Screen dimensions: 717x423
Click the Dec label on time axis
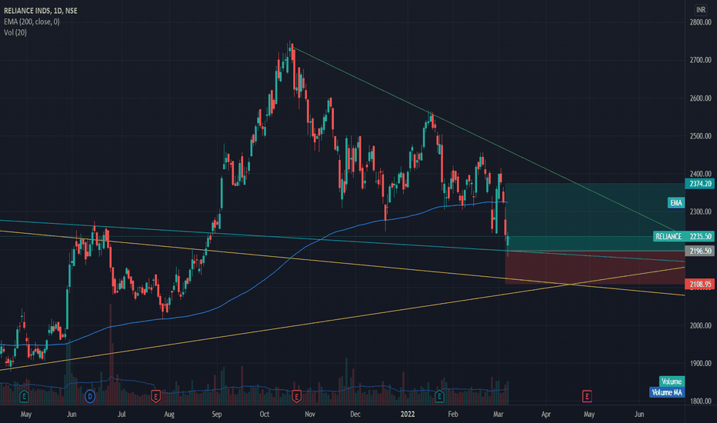pyautogui.click(x=355, y=415)
